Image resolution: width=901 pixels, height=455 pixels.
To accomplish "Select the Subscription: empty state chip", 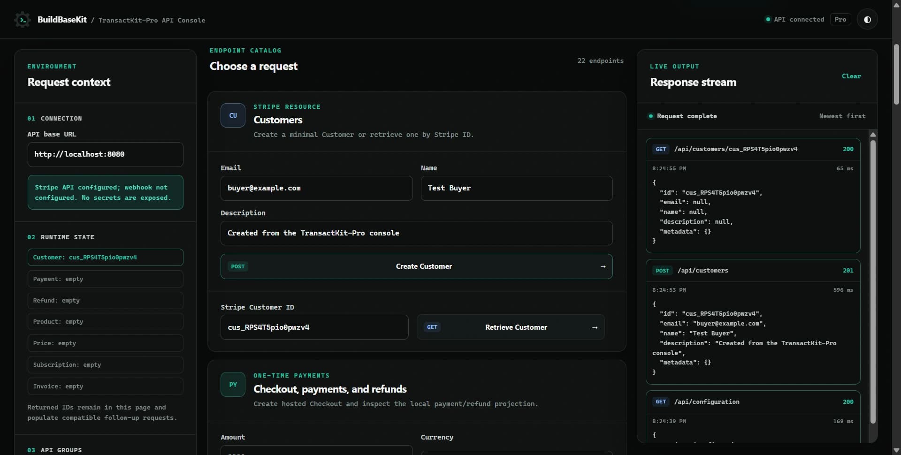I will (105, 365).
